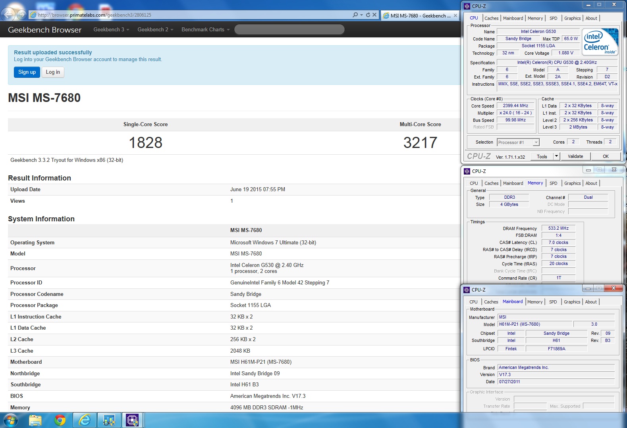The height and width of the screenshot is (428, 627).
Task: Switch to Internet Explorer in the taskbar
Action: tap(85, 420)
